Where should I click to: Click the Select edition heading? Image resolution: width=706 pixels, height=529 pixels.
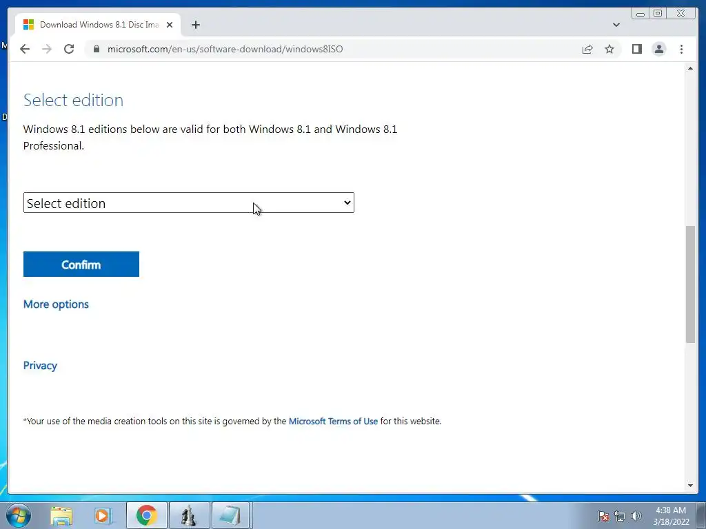73,100
